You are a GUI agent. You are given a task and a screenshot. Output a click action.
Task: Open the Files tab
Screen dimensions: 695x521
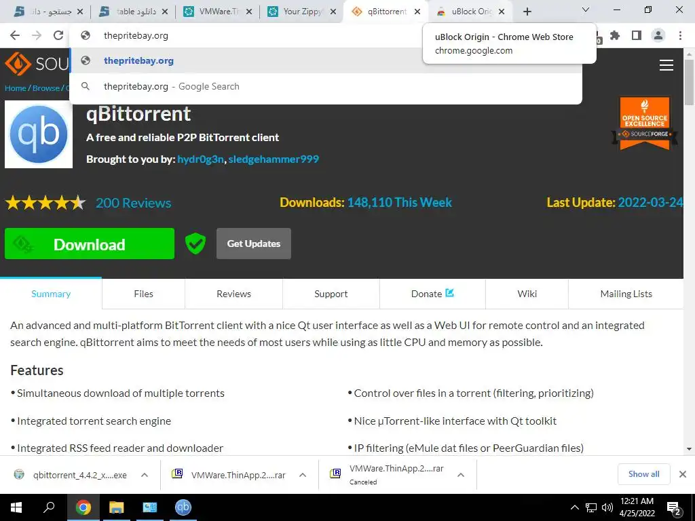(x=144, y=294)
